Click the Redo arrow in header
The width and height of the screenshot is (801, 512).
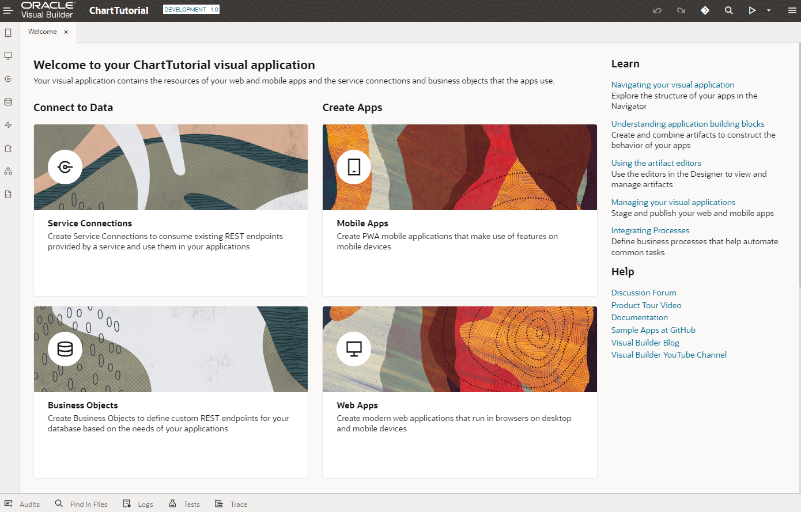pos(681,10)
